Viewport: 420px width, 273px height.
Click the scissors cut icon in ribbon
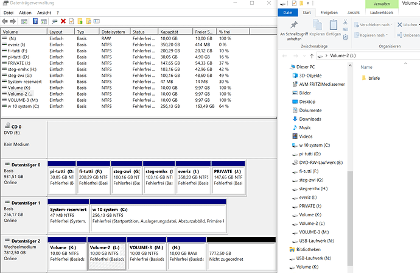345,22
